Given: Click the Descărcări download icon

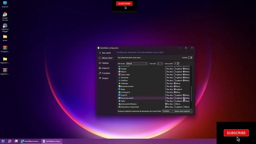Looking at the screenshot, I should pos(119,78).
